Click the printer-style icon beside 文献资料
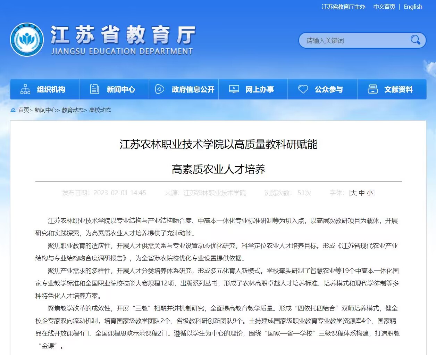The height and width of the screenshot is (355, 436). (x=372, y=89)
